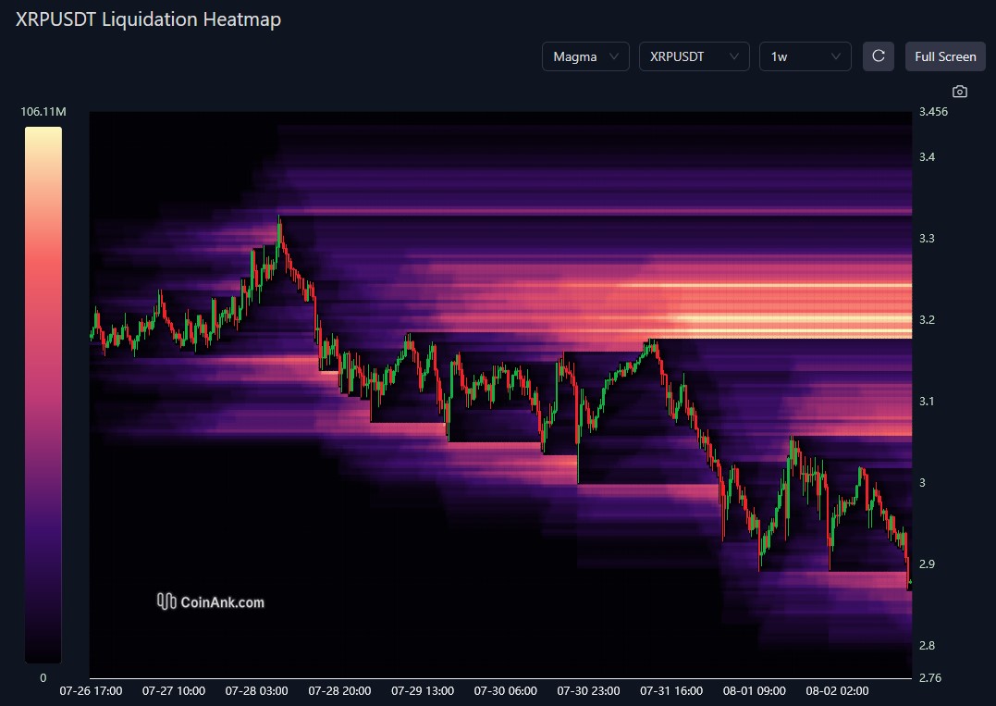
Task: Click the 07-27 10:00 time label
Action: (x=174, y=691)
